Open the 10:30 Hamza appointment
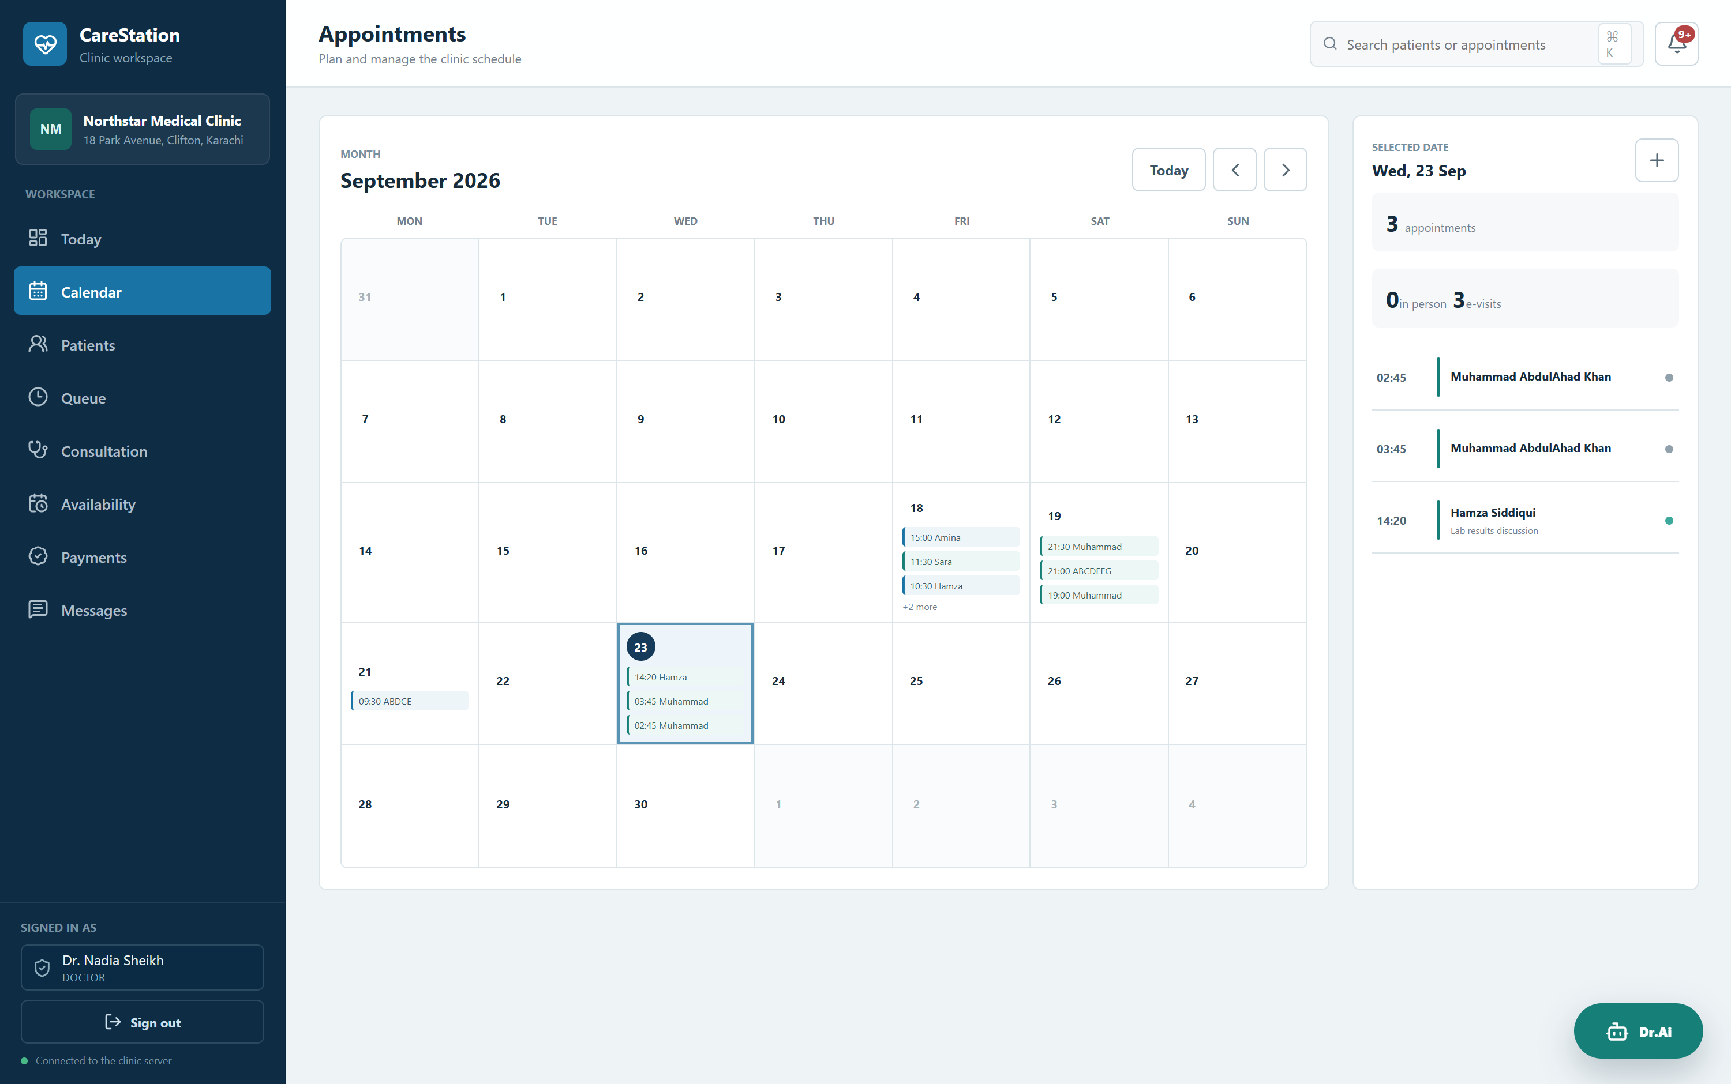This screenshot has width=1731, height=1084. [x=961, y=586]
